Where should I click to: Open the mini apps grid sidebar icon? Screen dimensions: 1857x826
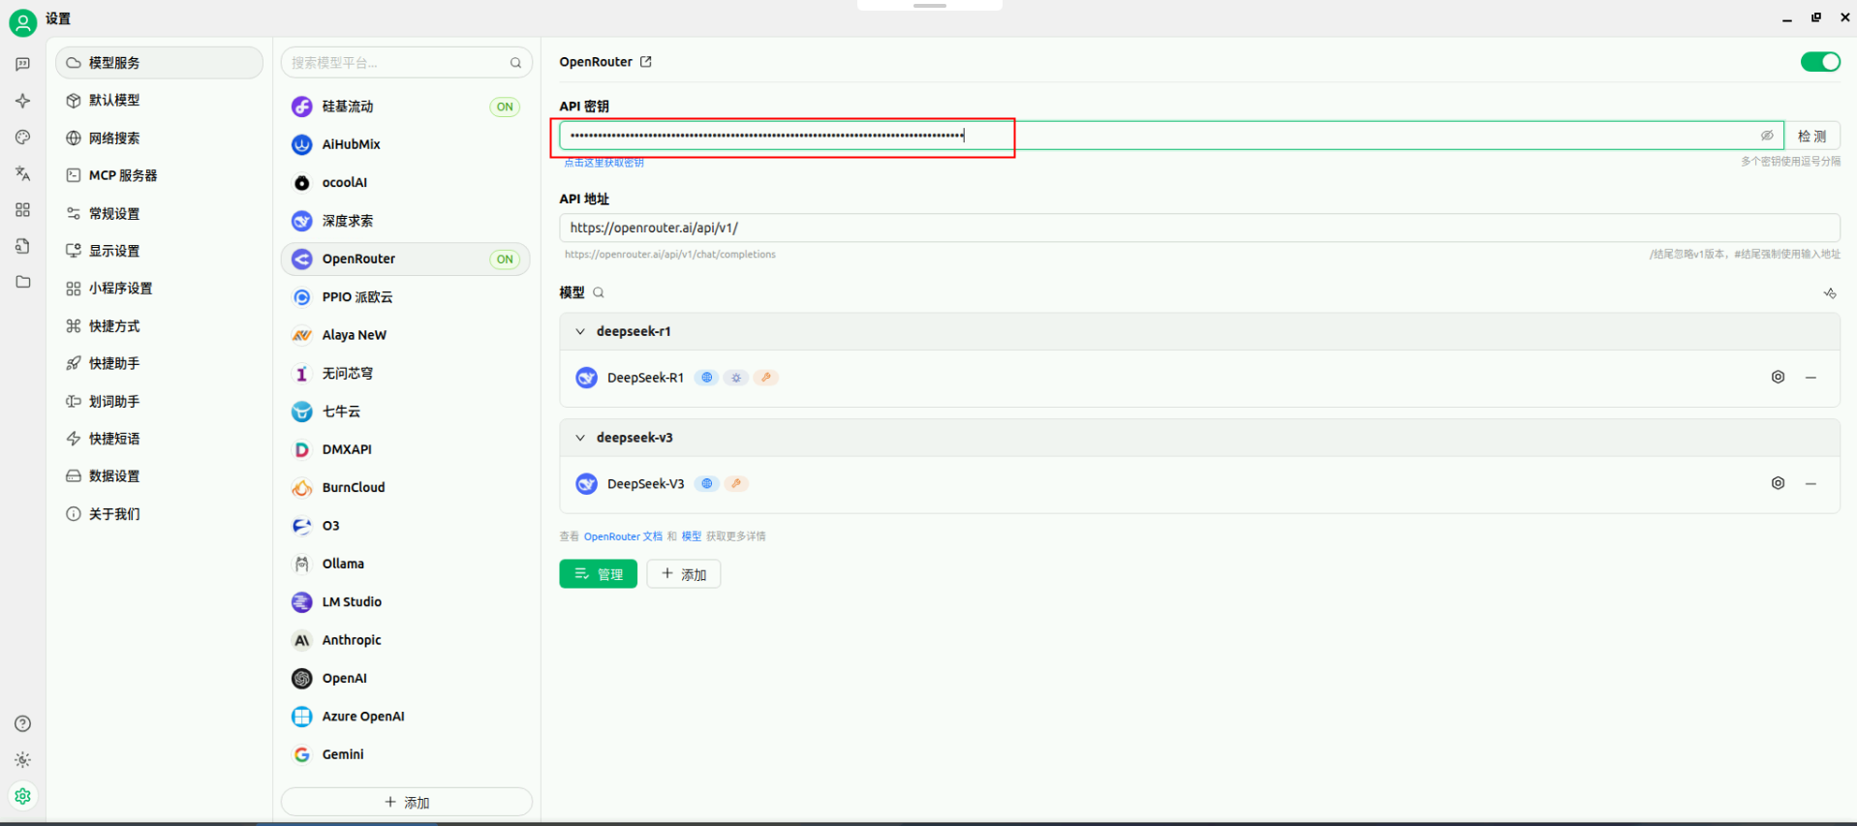tap(23, 210)
